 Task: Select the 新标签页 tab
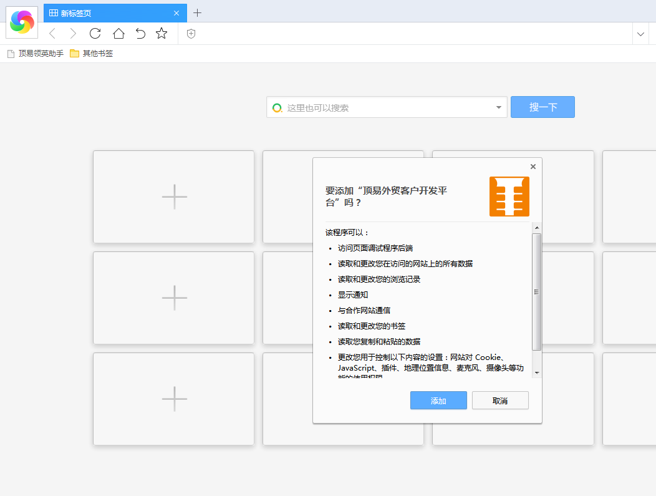coord(115,13)
